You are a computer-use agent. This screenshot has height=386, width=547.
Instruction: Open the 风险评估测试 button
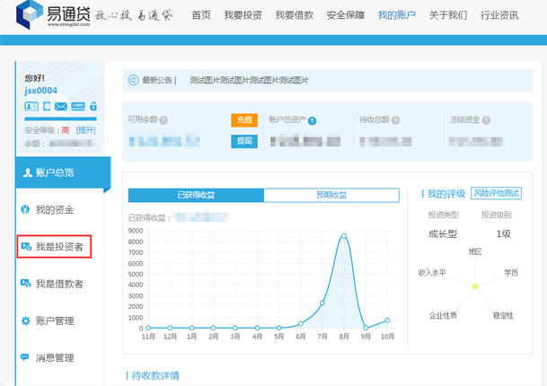click(x=496, y=193)
